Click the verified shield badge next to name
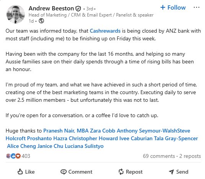 click(78, 9)
